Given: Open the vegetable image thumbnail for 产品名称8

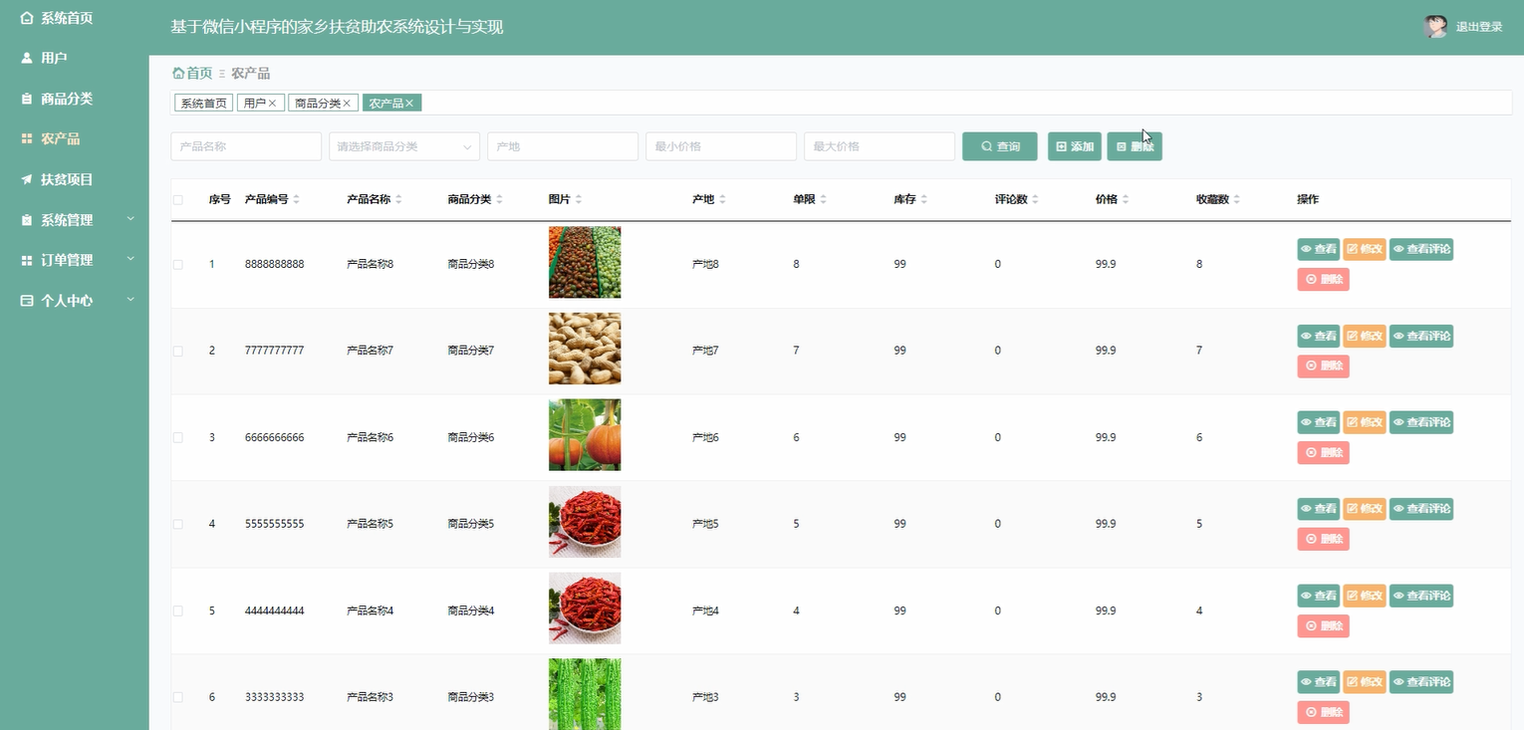Looking at the screenshot, I should 585,262.
